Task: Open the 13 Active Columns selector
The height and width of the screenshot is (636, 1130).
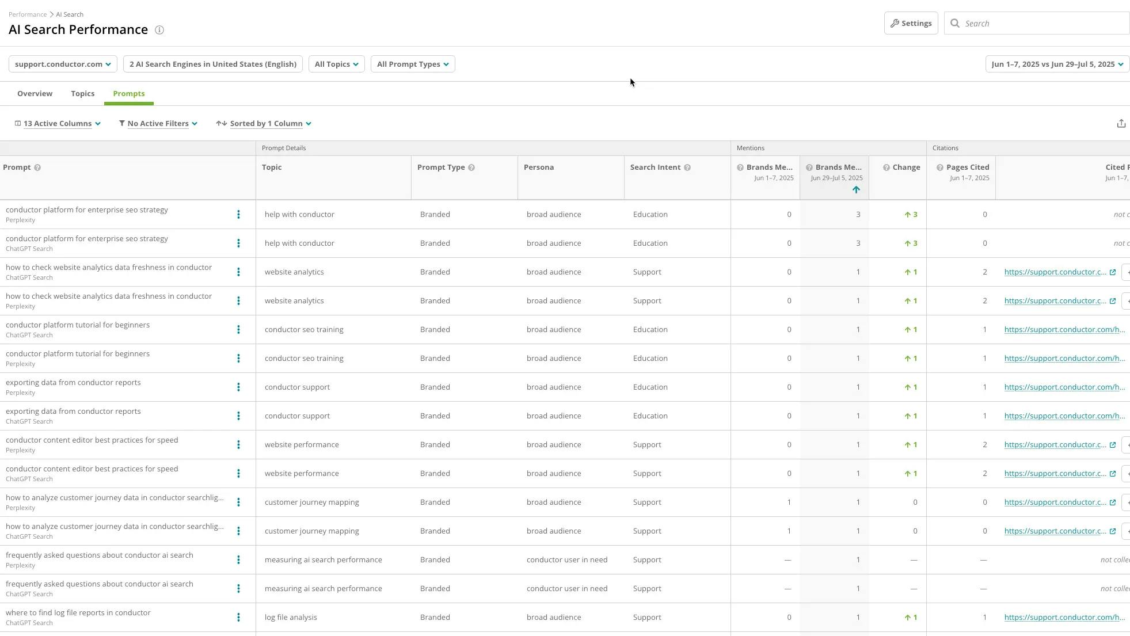Action: point(58,124)
